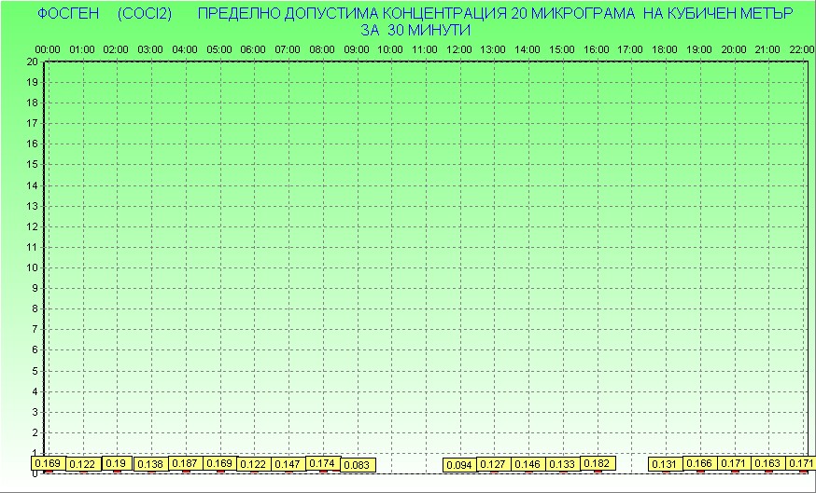Screen dimensions: 816x493
Task: Click the 0.122 value label at 06:00
Action: point(254,464)
